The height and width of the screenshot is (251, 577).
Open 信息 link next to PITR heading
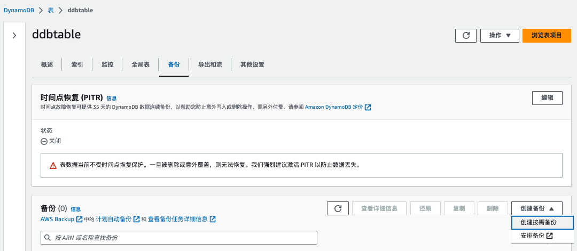pos(112,99)
